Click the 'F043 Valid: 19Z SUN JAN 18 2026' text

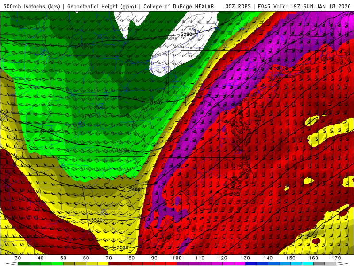click(x=304, y=6)
